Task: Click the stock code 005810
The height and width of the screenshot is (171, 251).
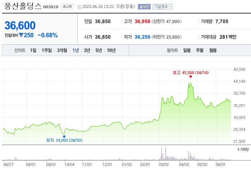Action: click(x=51, y=7)
